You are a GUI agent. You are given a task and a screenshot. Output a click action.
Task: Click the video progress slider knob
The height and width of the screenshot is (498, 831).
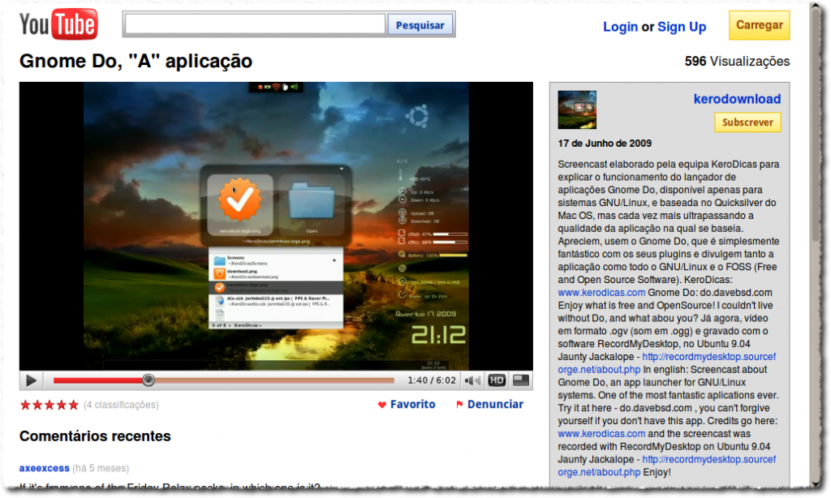(149, 380)
